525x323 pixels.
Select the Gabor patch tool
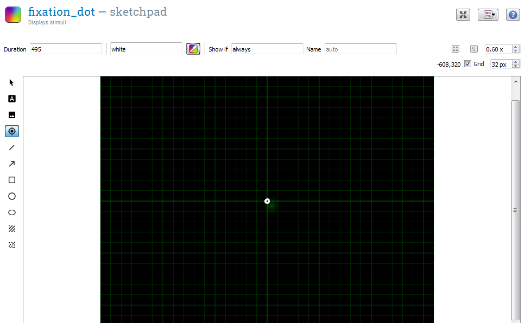pyautogui.click(x=12, y=229)
